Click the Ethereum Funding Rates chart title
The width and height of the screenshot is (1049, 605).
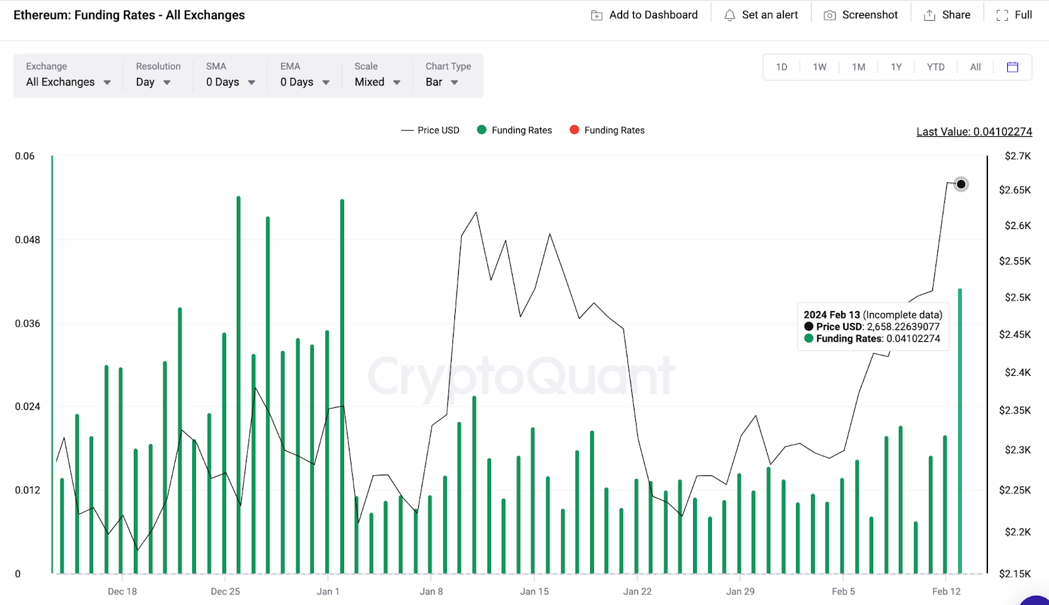click(x=129, y=15)
